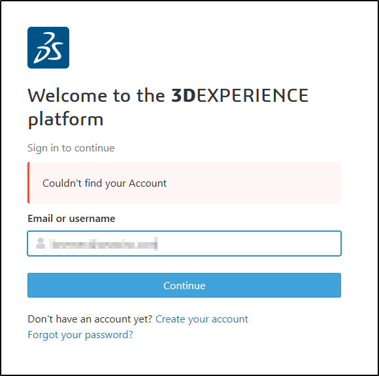
Task: Click the word Welcome in the heading
Action: pos(67,95)
